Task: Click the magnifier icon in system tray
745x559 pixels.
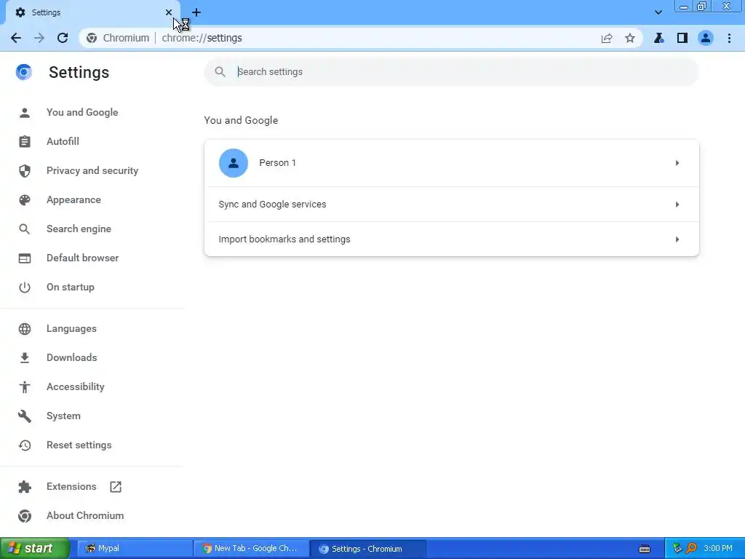Action: coord(691,549)
